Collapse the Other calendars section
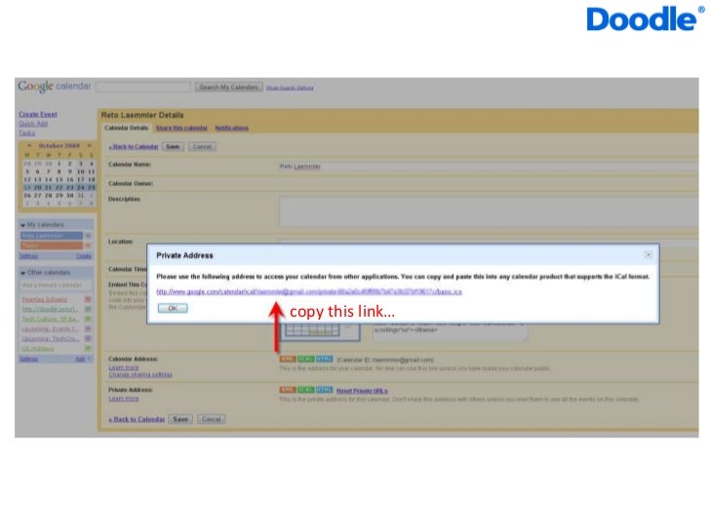Image resolution: width=710 pixels, height=532 pixels. pos(22,273)
